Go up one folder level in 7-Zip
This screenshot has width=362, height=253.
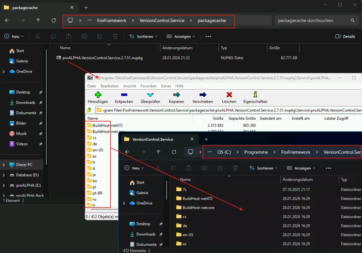click(90, 110)
